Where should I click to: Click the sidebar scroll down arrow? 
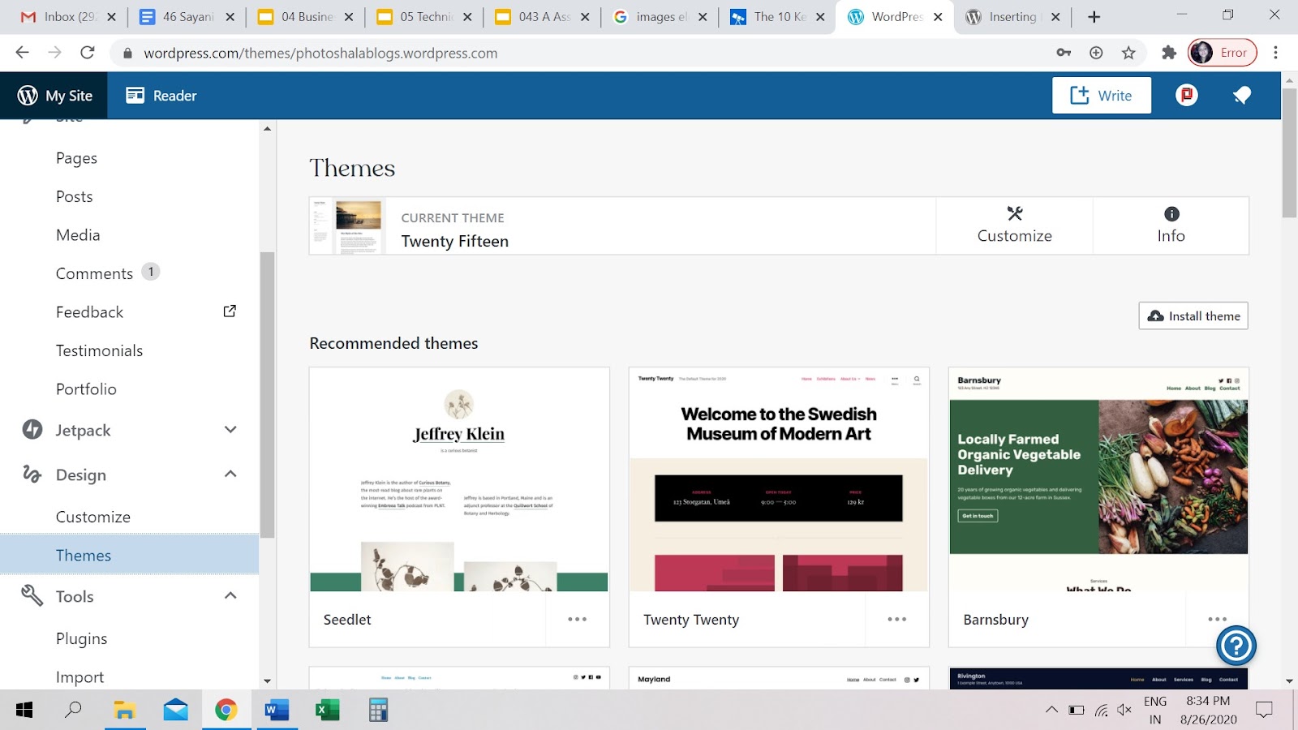267,681
